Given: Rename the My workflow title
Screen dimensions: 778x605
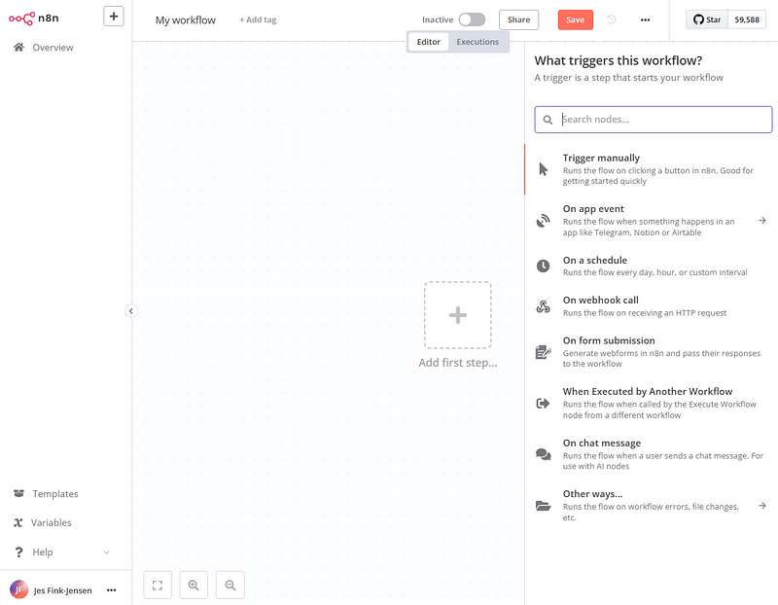Looking at the screenshot, I should (186, 20).
